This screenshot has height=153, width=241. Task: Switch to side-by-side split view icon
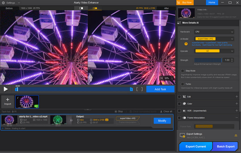[x=95, y=8]
